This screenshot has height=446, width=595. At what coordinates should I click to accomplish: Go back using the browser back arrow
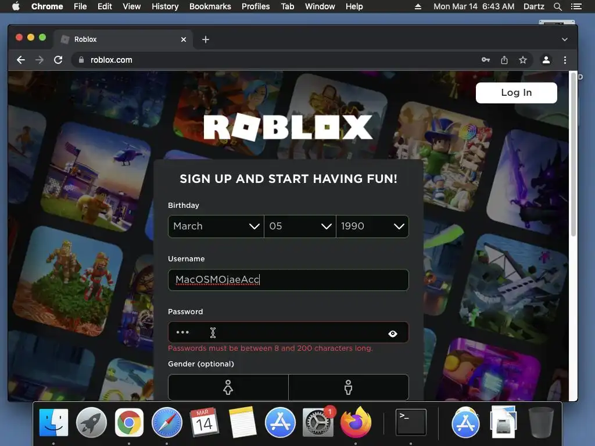(21, 60)
